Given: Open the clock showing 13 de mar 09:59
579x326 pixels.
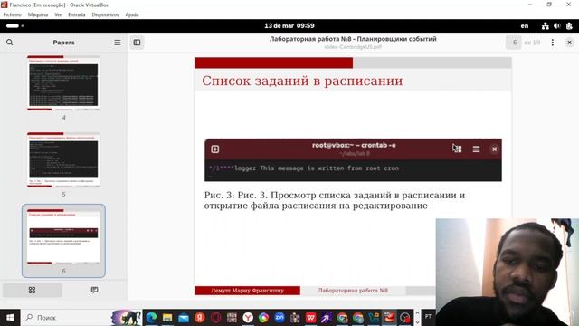Looking at the screenshot, I should pos(289,26).
